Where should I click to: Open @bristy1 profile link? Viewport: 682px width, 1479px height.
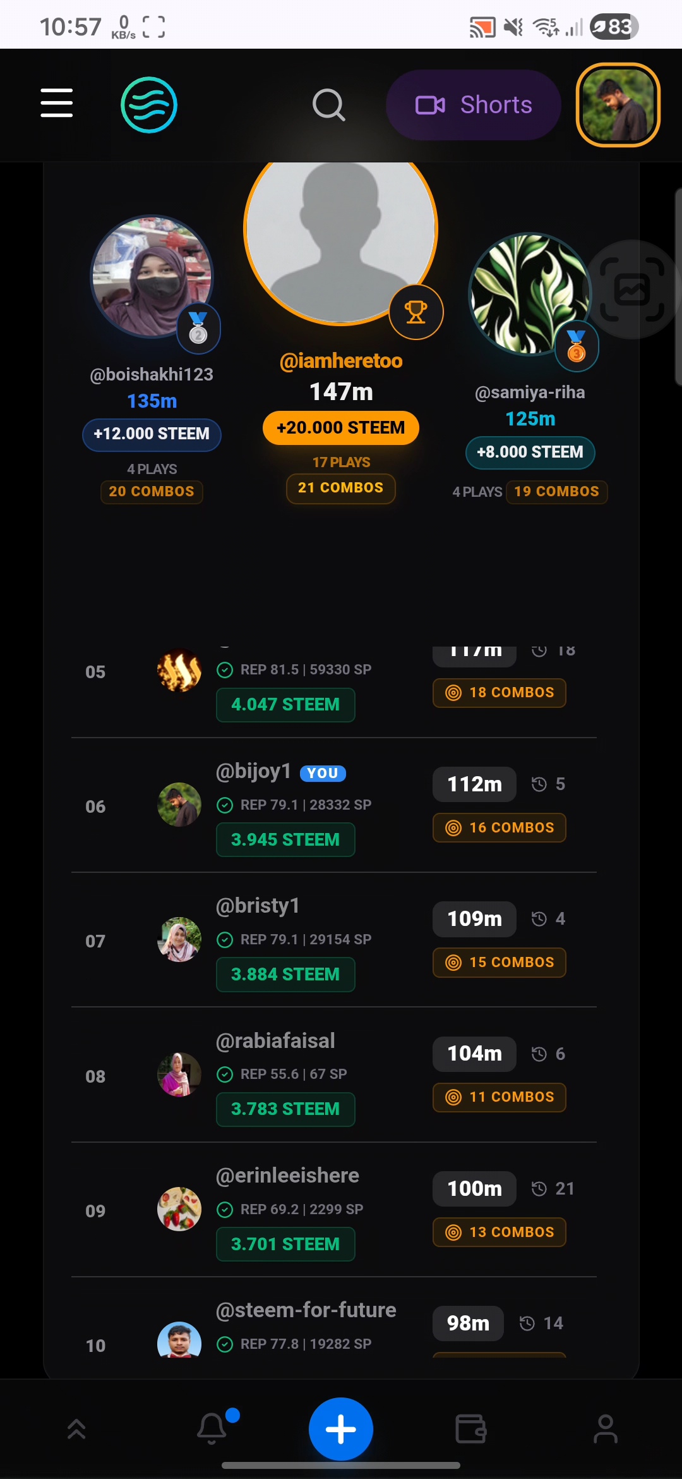pos(258,906)
